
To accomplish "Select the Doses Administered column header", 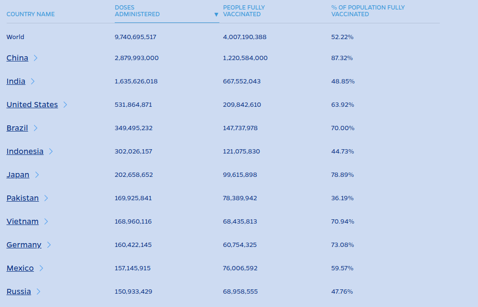I will (x=137, y=11).
